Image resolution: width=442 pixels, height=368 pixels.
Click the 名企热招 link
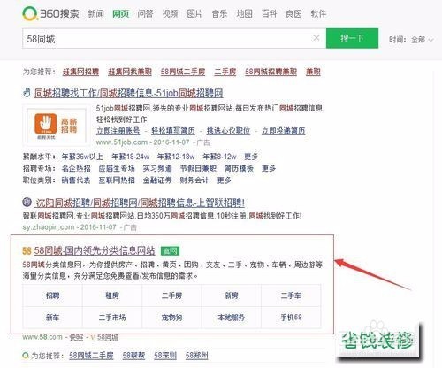click(x=76, y=168)
